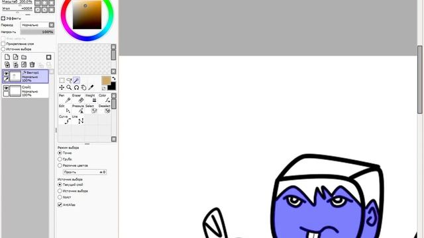The width and height of the screenshot is (424, 238).
Task: Toggle transparent color mode small icon
Action: pos(103,88)
